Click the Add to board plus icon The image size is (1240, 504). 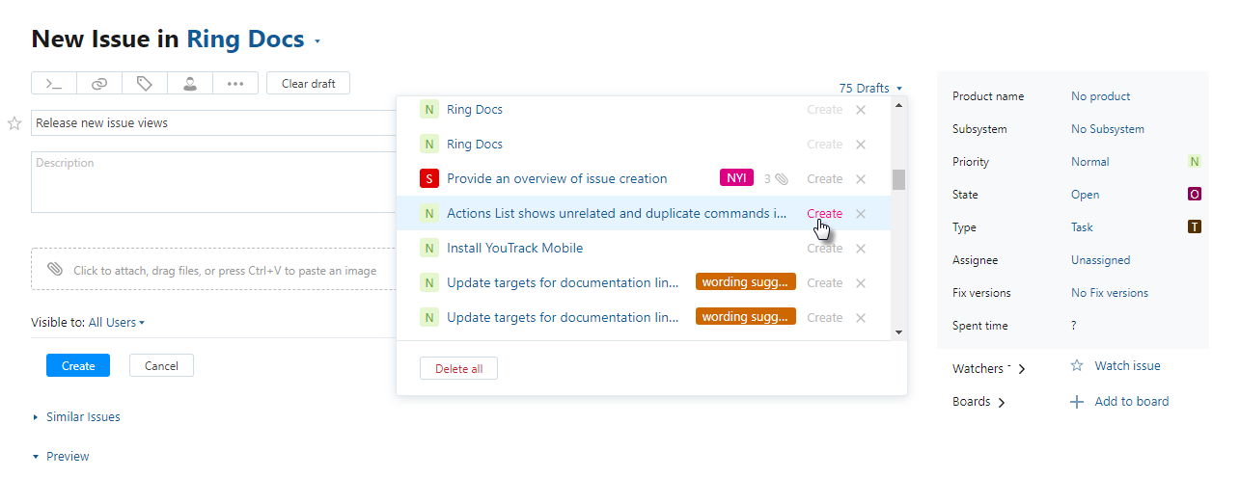pyautogui.click(x=1077, y=402)
